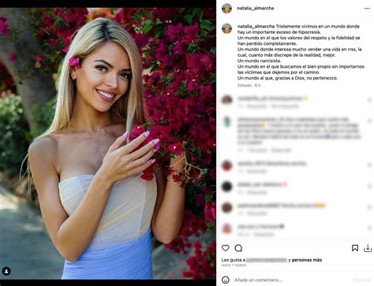Open the last commenter's pink avatar
The image size is (374, 286).
[x=226, y=228]
